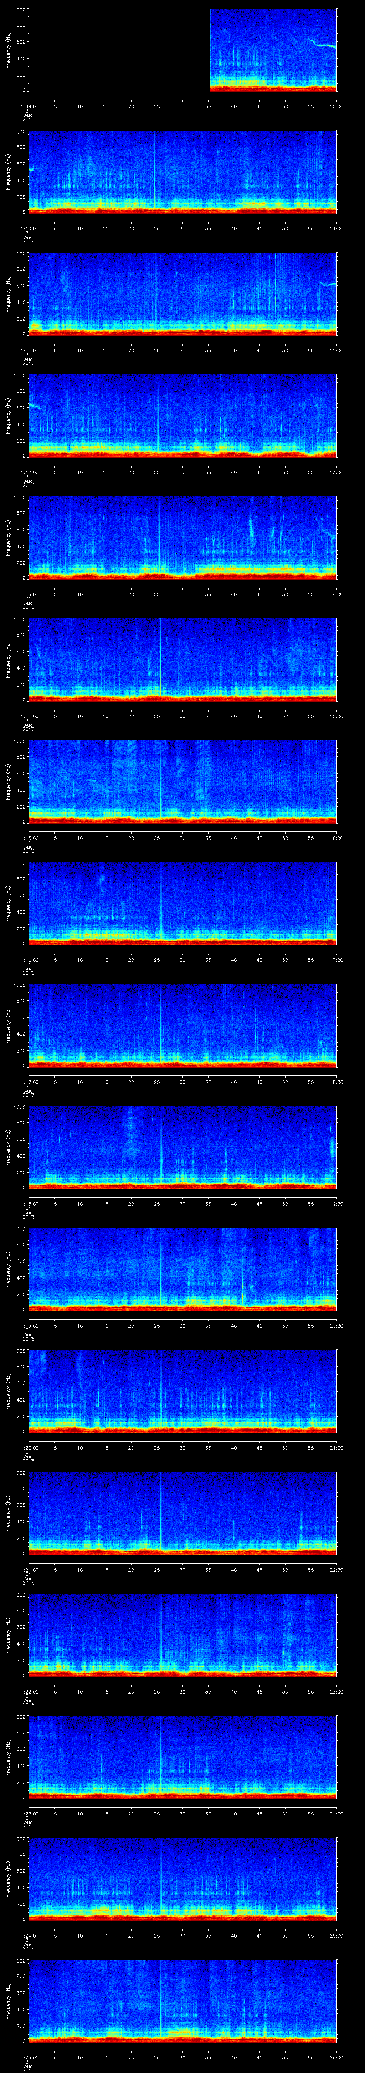The image size is (365, 2073).
Task: Click the black no-data area in first spectrogram
Action: tap(119, 50)
